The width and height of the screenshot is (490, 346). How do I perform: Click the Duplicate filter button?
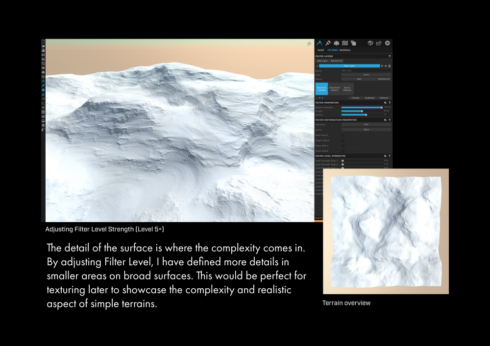[x=369, y=98]
